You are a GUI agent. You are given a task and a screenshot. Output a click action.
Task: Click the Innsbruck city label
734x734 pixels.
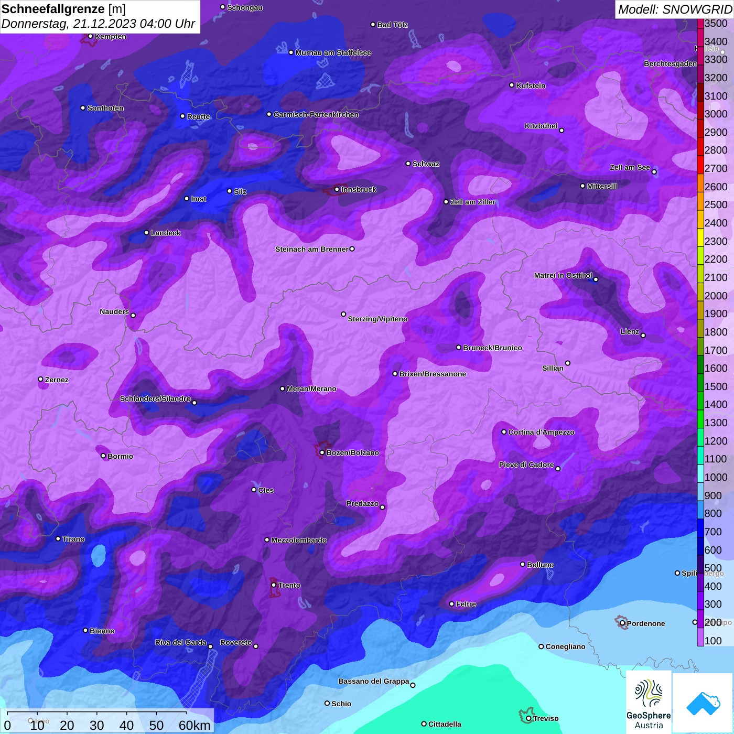coord(359,189)
